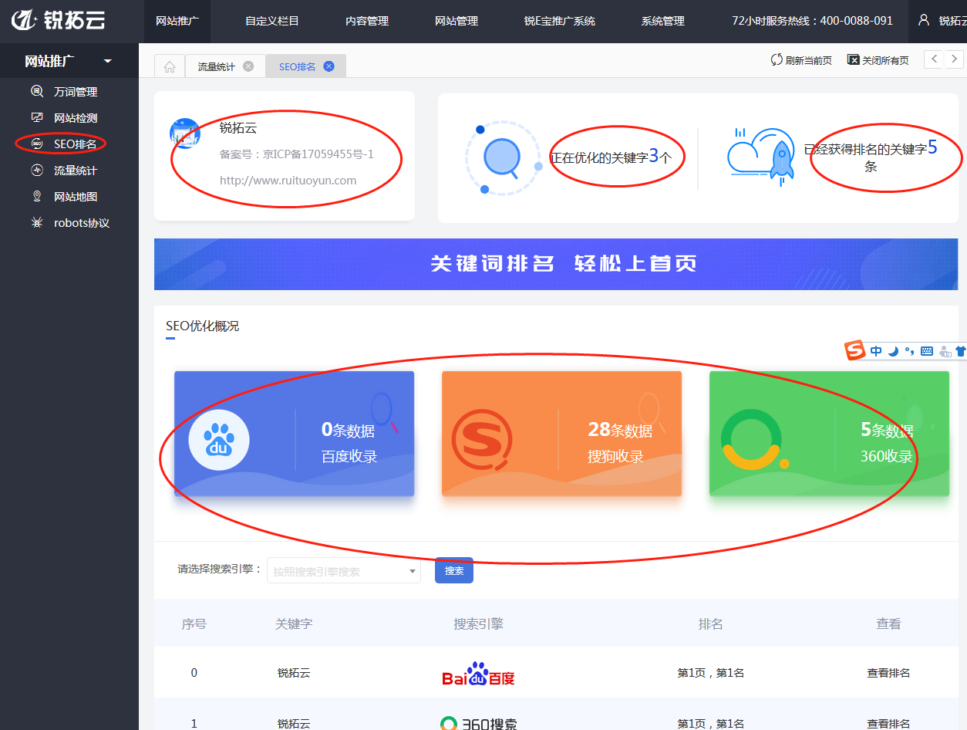
Task: Click the blue 搜索 button
Action: point(454,570)
